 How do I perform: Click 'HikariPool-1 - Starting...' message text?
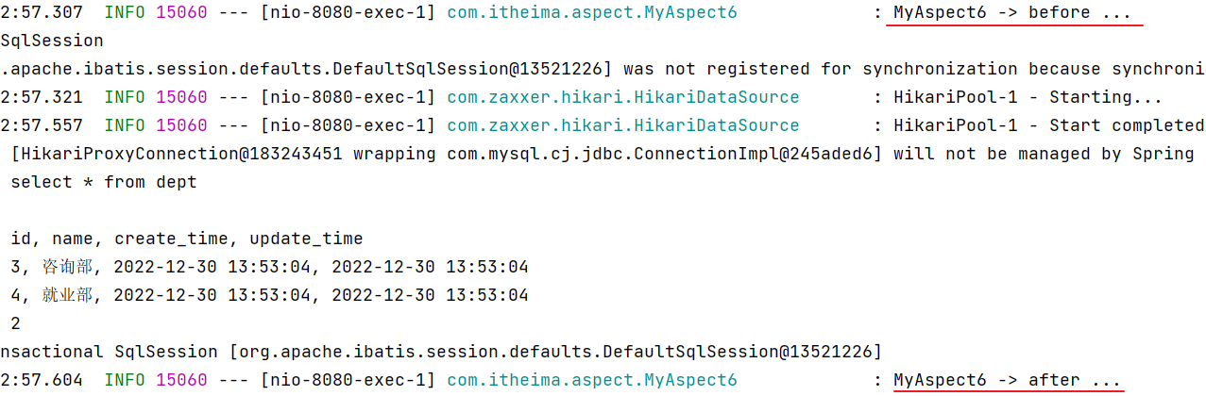(1028, 97)
